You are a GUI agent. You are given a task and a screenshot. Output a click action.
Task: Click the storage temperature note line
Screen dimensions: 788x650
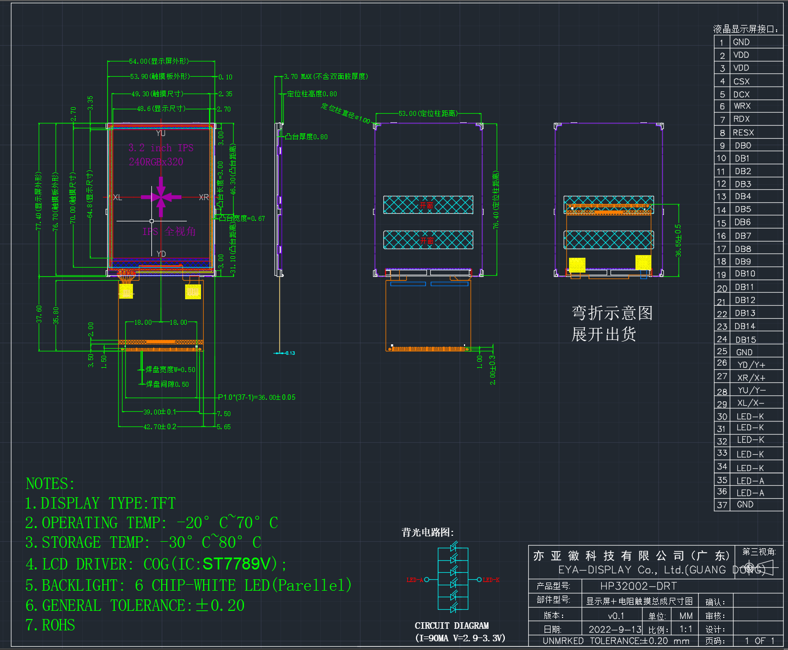pos(143,542)
